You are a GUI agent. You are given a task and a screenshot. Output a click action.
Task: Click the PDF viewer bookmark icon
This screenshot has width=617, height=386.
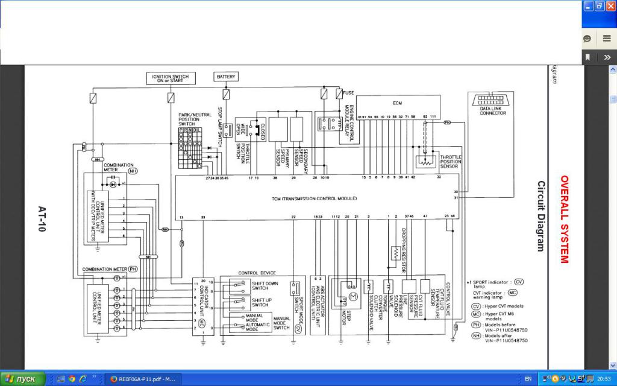(x=587, y=57)
